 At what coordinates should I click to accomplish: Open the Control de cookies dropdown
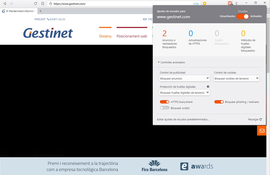click(x=237, y=78)
